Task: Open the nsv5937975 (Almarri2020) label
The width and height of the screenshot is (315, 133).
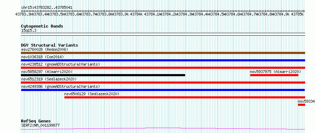Action: pos(275,72)
